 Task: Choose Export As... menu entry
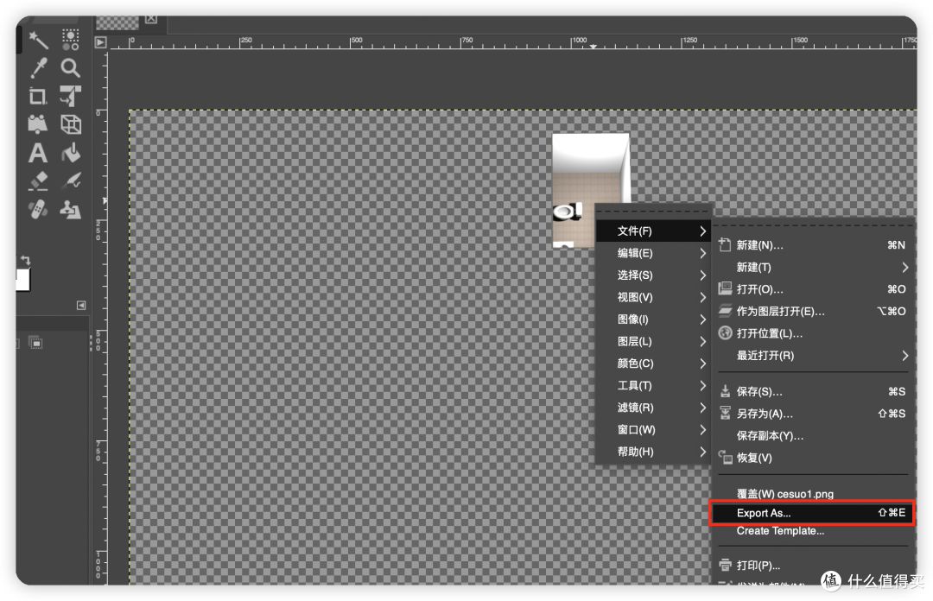click(x=812, y=513)
